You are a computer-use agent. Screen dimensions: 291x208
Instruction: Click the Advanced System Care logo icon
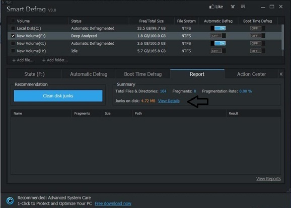[x=10, y=200]
